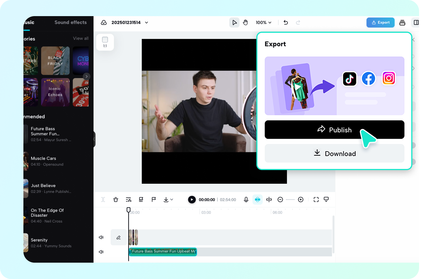Open the AI crop tool in timeline toolbar
The width and height of the screenshot is (421, 279).
point(141,200)
